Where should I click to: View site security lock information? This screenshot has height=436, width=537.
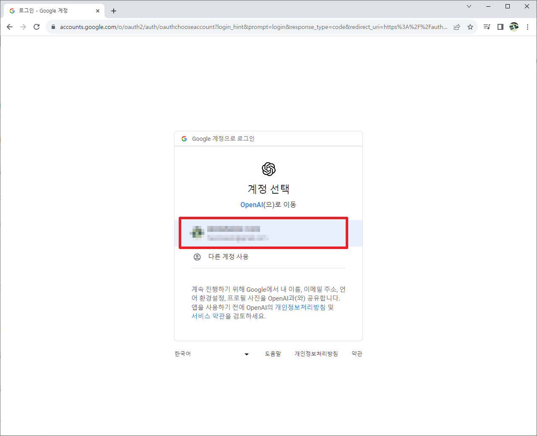click(53, 27)
